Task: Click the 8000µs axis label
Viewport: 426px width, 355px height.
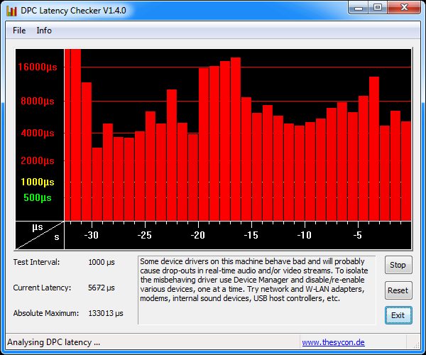Action: coord(38,101)
